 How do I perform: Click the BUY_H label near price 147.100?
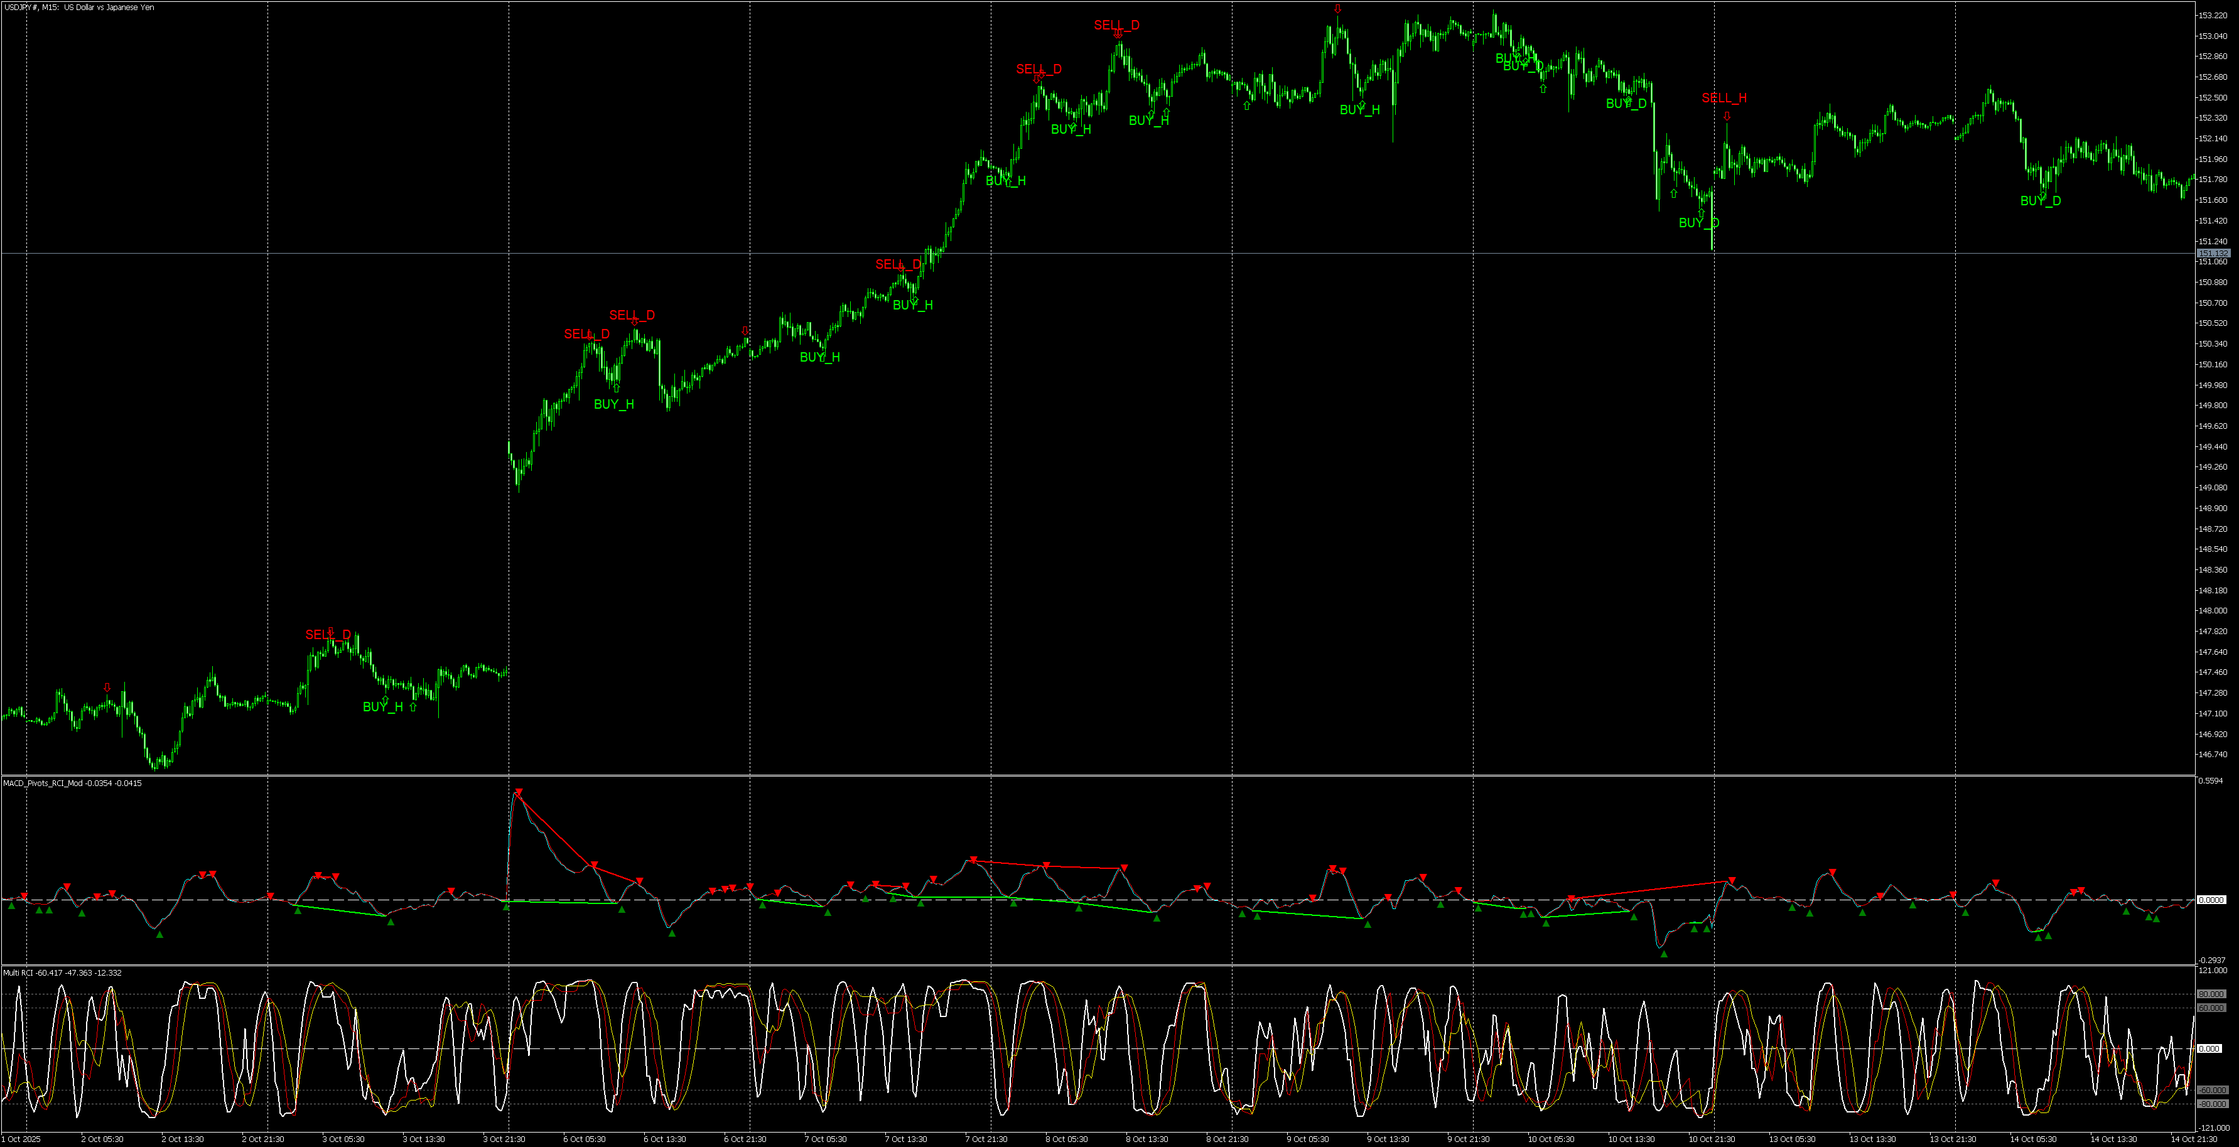click(382, 708)
